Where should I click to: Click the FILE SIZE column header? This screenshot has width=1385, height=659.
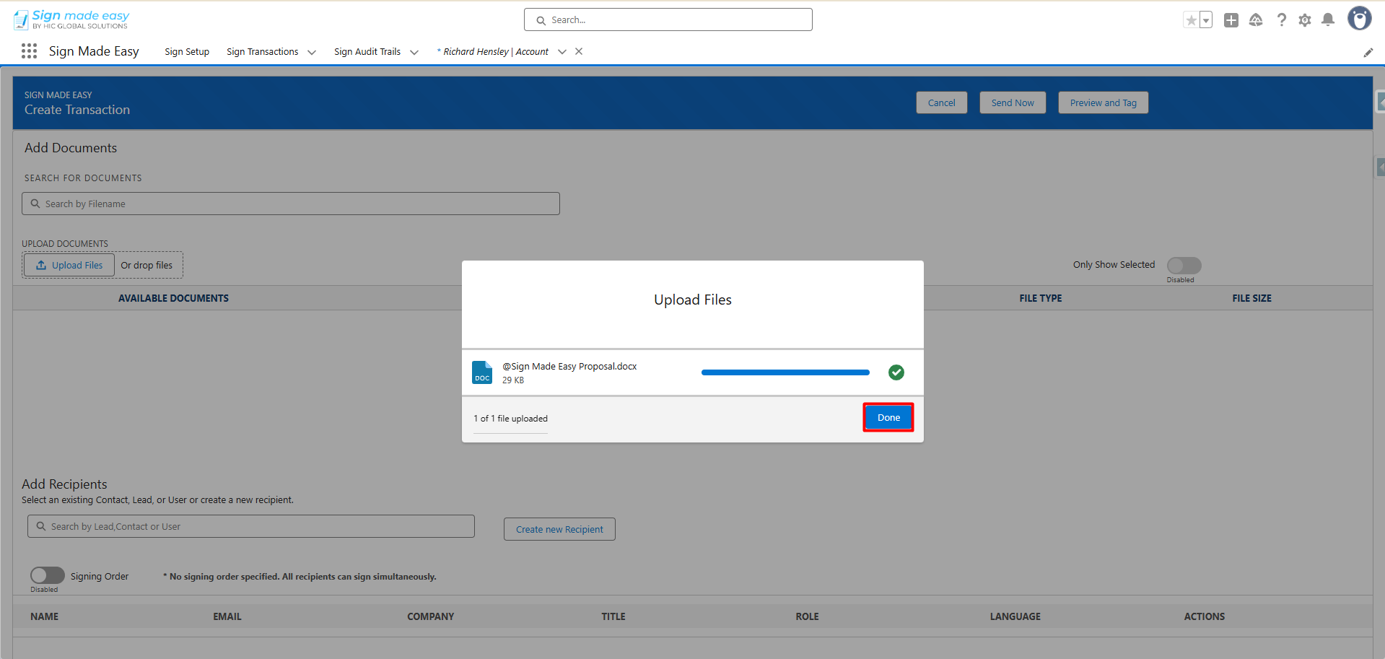click(x=1252, y=298)
